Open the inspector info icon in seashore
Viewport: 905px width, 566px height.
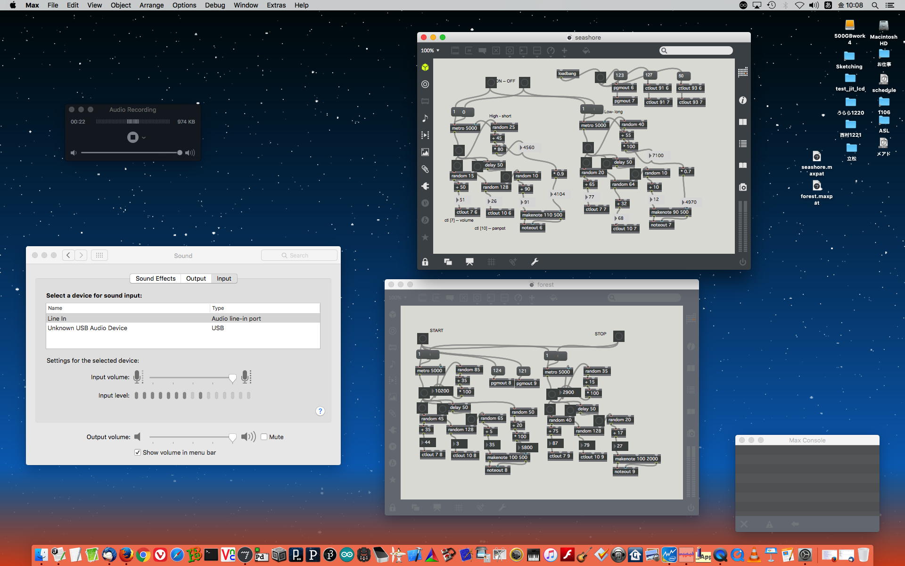(743, 100)
